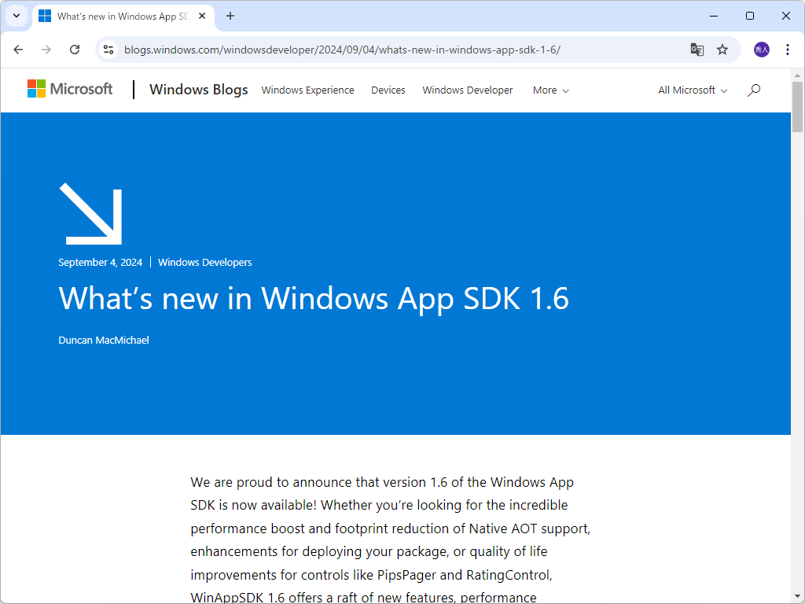Open the tab search dropdown arrow
This screenshot has height=604, width=805.
coord(17,16)
